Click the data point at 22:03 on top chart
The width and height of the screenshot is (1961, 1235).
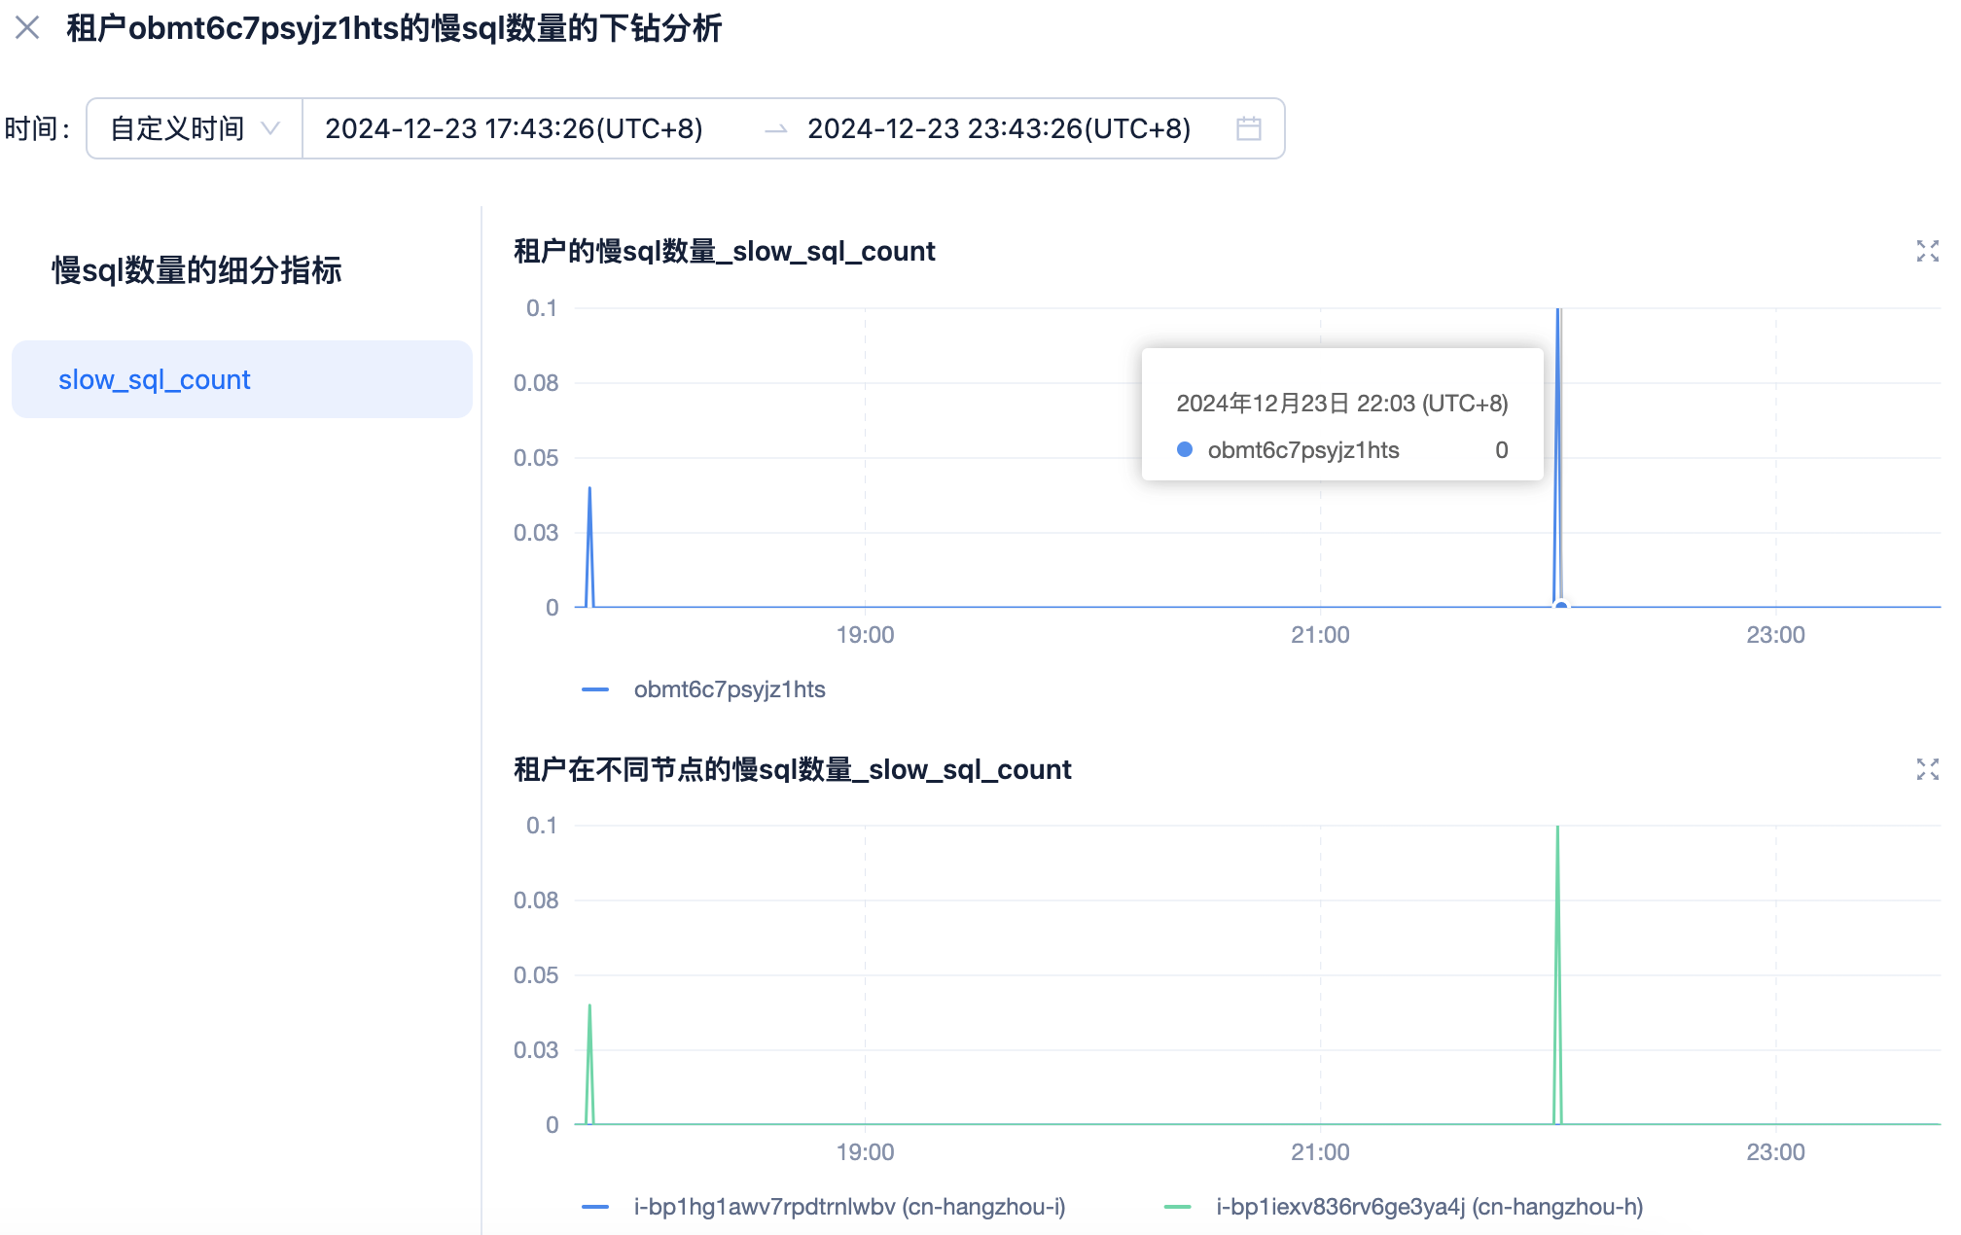[x=1561, y=606]
